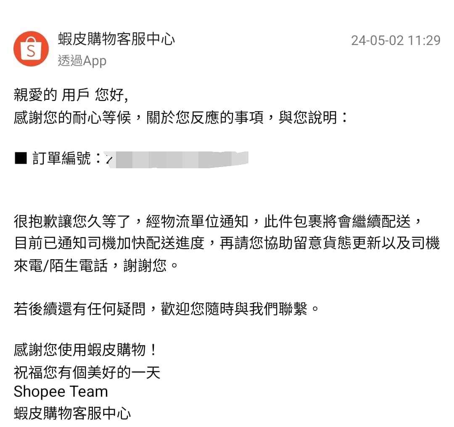Viewport: 454px width, 427px height.
Task: Click the line 感謝您的耐心等候
Action: [x=72, y=117]
